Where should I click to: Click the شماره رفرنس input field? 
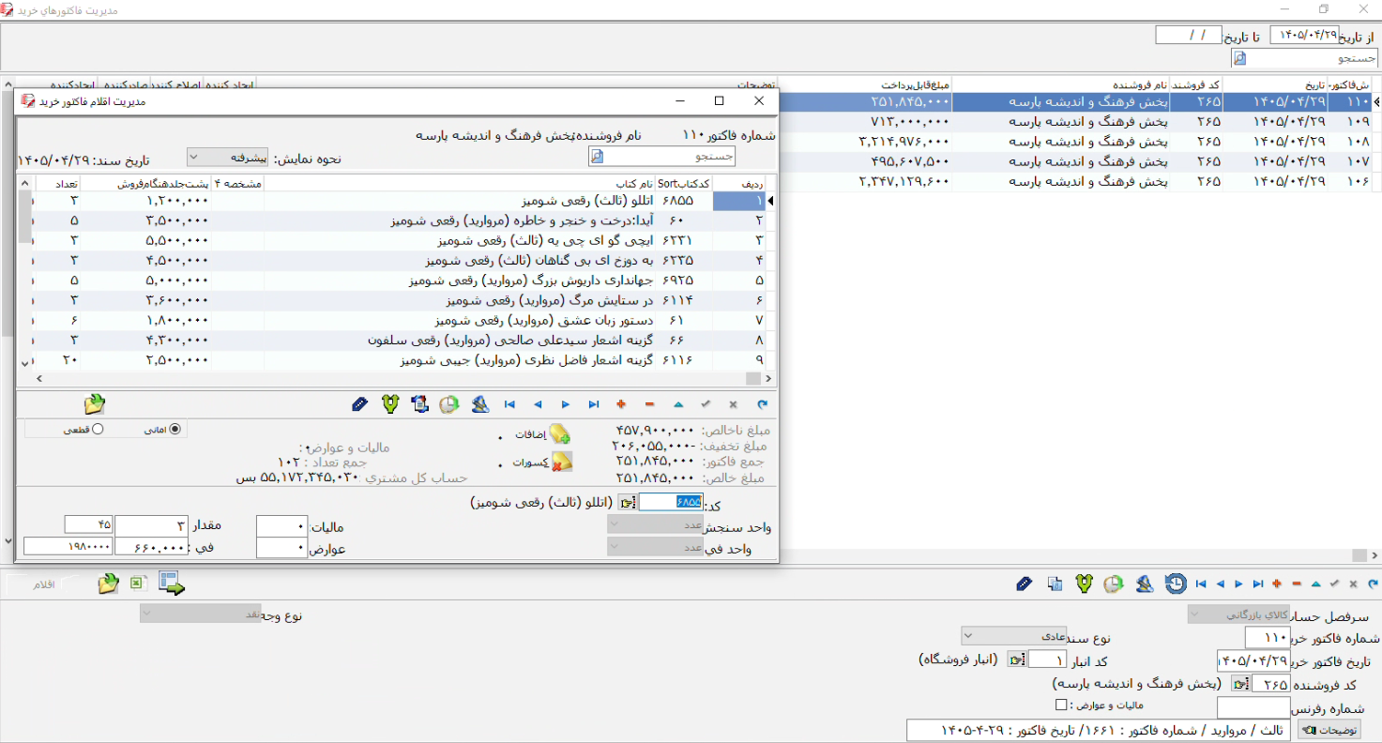point(1253,707)
